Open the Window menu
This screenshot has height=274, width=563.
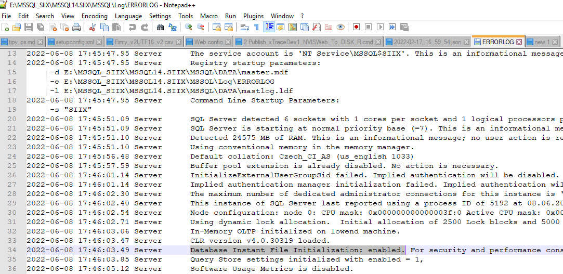coord(282,16)
